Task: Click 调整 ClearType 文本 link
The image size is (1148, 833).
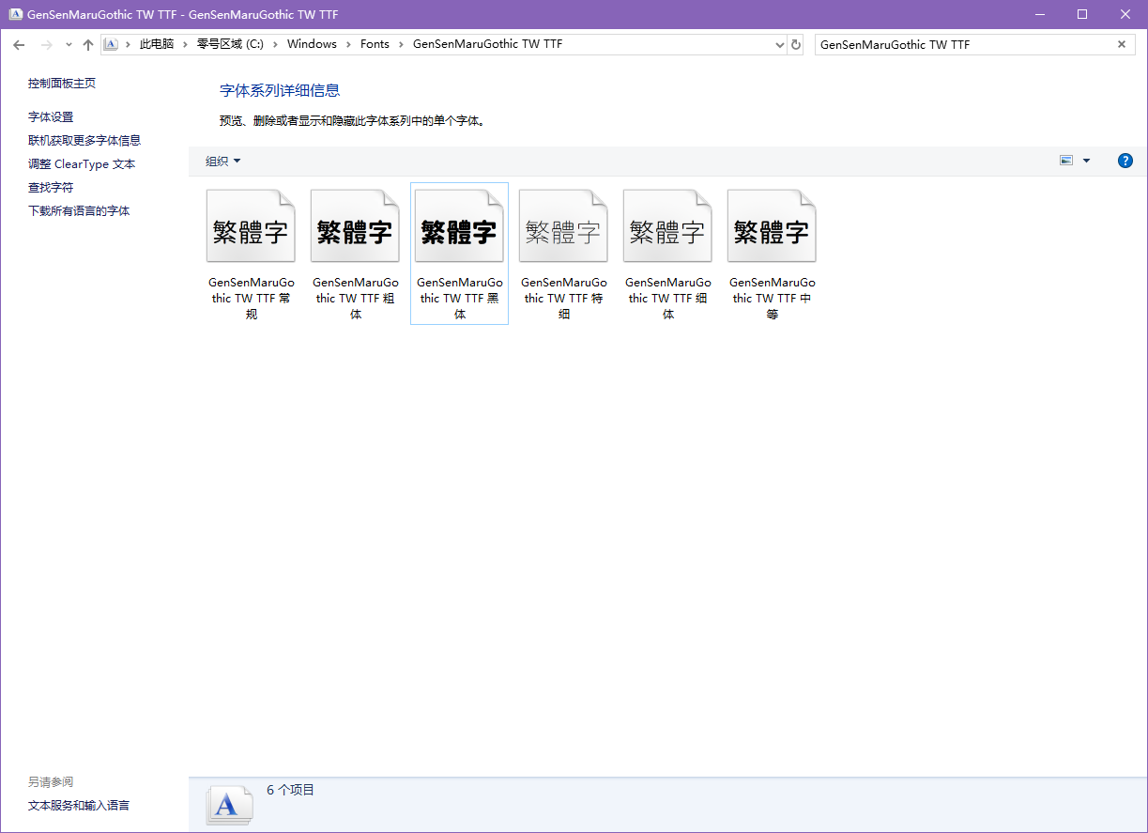Action: pos(82,164)
